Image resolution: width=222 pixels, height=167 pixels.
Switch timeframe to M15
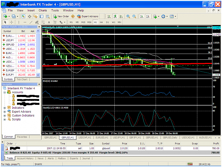(83, 22)
